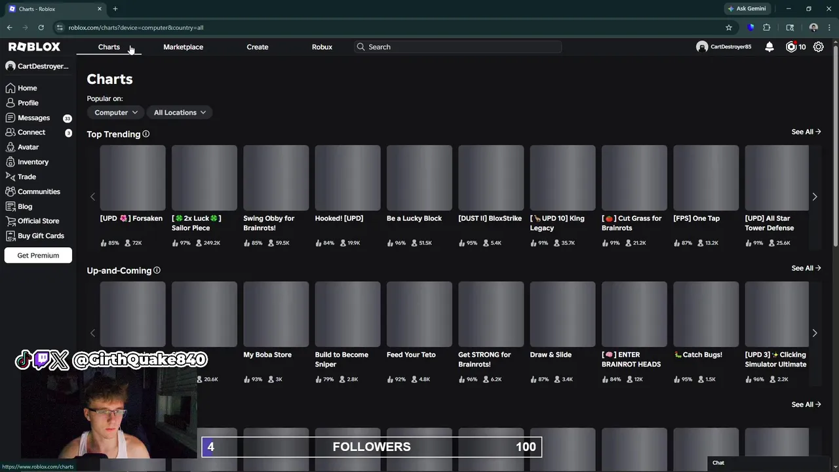Open Build to Become Sniper title
This screenshot has height=472, width=839.
tap(341, 359)
